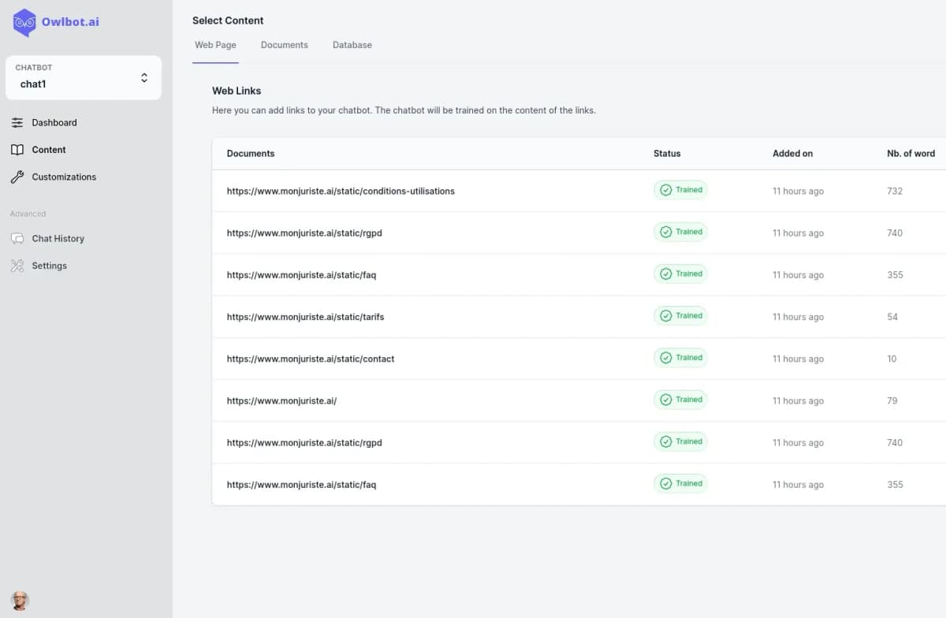This screenshot has width=946, height=618.
Task: Open the conditions-utilisations link
Action: point(341,191)
